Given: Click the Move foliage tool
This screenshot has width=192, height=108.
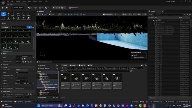Looking at the screenshot, I should [x=28, y=19].
